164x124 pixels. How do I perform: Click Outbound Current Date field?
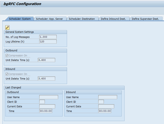pyautogui.click(x=47, y=106)
